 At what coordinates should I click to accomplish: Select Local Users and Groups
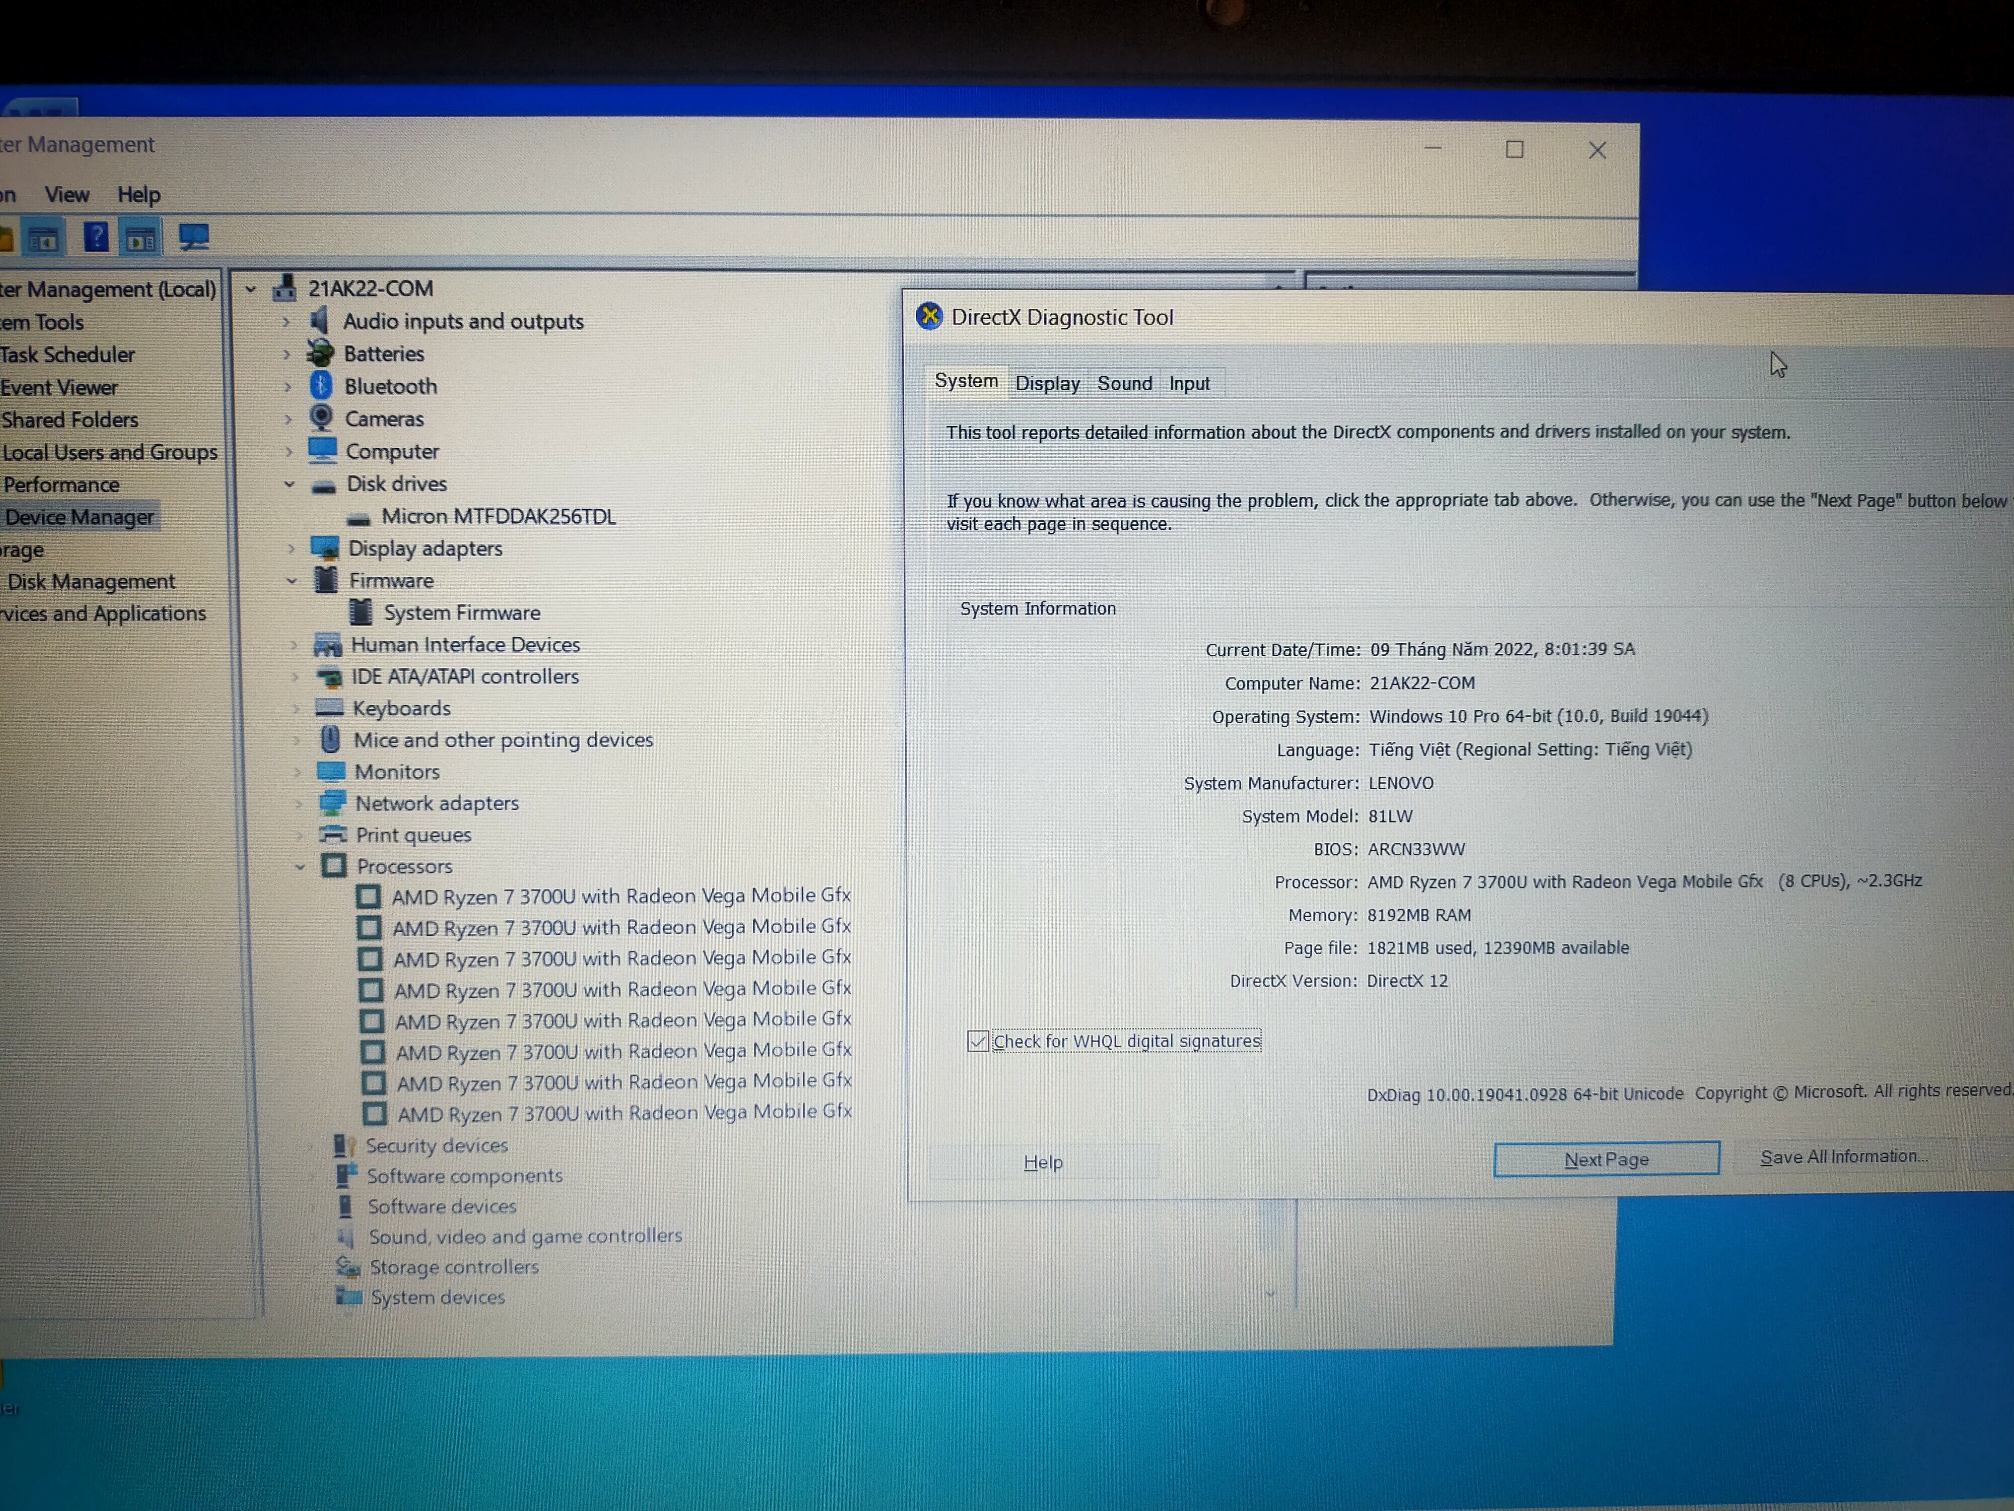pos(109,452)
